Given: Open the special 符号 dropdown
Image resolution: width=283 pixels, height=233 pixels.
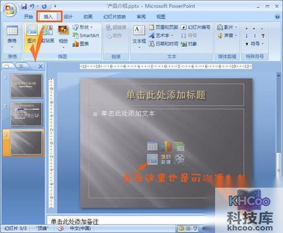Looking at the screenshot, I should (x=255, y=44).
